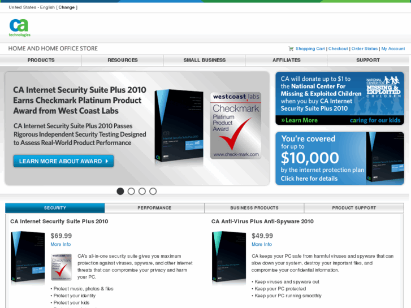The image size is (411, 308).
Task: Click Learn More About Award button
Action: point(63,161)
